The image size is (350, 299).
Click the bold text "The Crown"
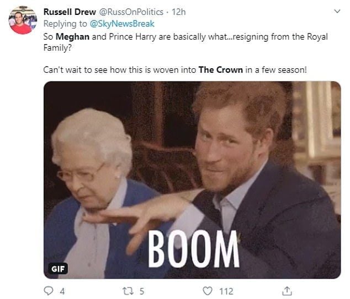(x=220, y=70)
